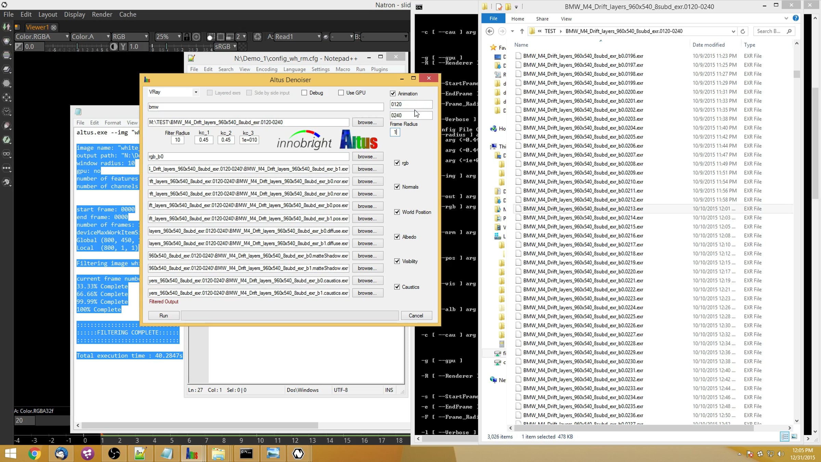Open the Color.RGBA layer dropdown in viewer
Viewport: 821px width, 462px height.
42,37
